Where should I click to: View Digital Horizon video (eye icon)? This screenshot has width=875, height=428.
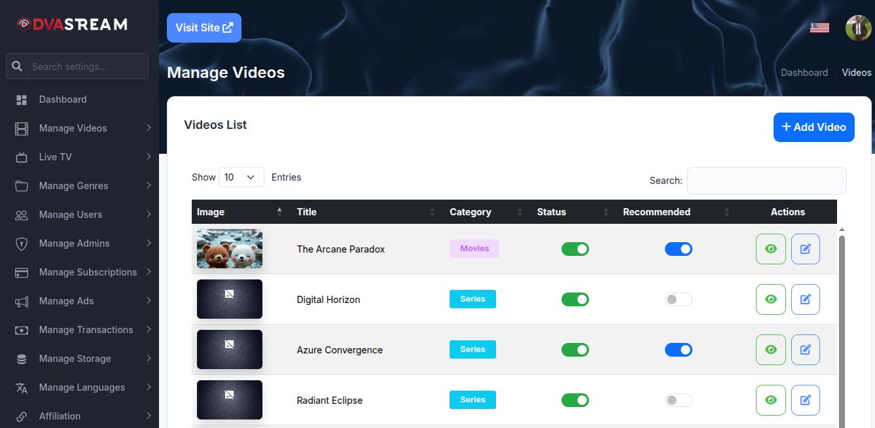pos(771,299)
